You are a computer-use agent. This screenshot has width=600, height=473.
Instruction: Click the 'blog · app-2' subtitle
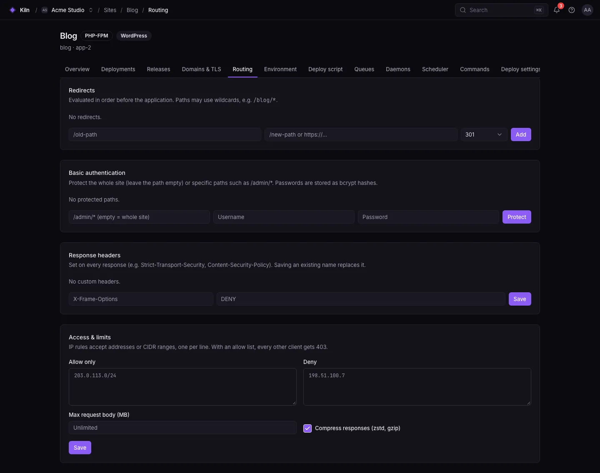pyautogui.click(x=75, y=47)
